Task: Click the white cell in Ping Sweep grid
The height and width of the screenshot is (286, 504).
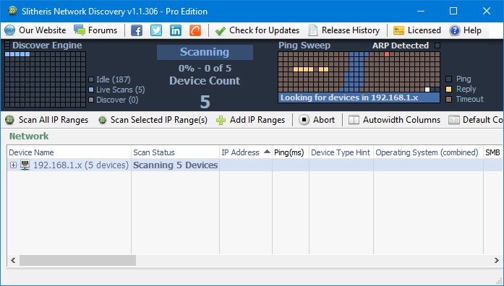Action: 427,90
